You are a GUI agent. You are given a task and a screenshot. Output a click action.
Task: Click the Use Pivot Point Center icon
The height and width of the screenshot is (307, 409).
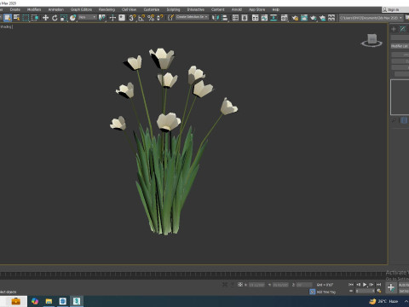[101, 18]
